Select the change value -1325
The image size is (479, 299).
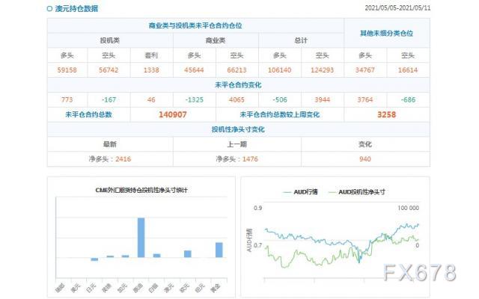[194, 99]
